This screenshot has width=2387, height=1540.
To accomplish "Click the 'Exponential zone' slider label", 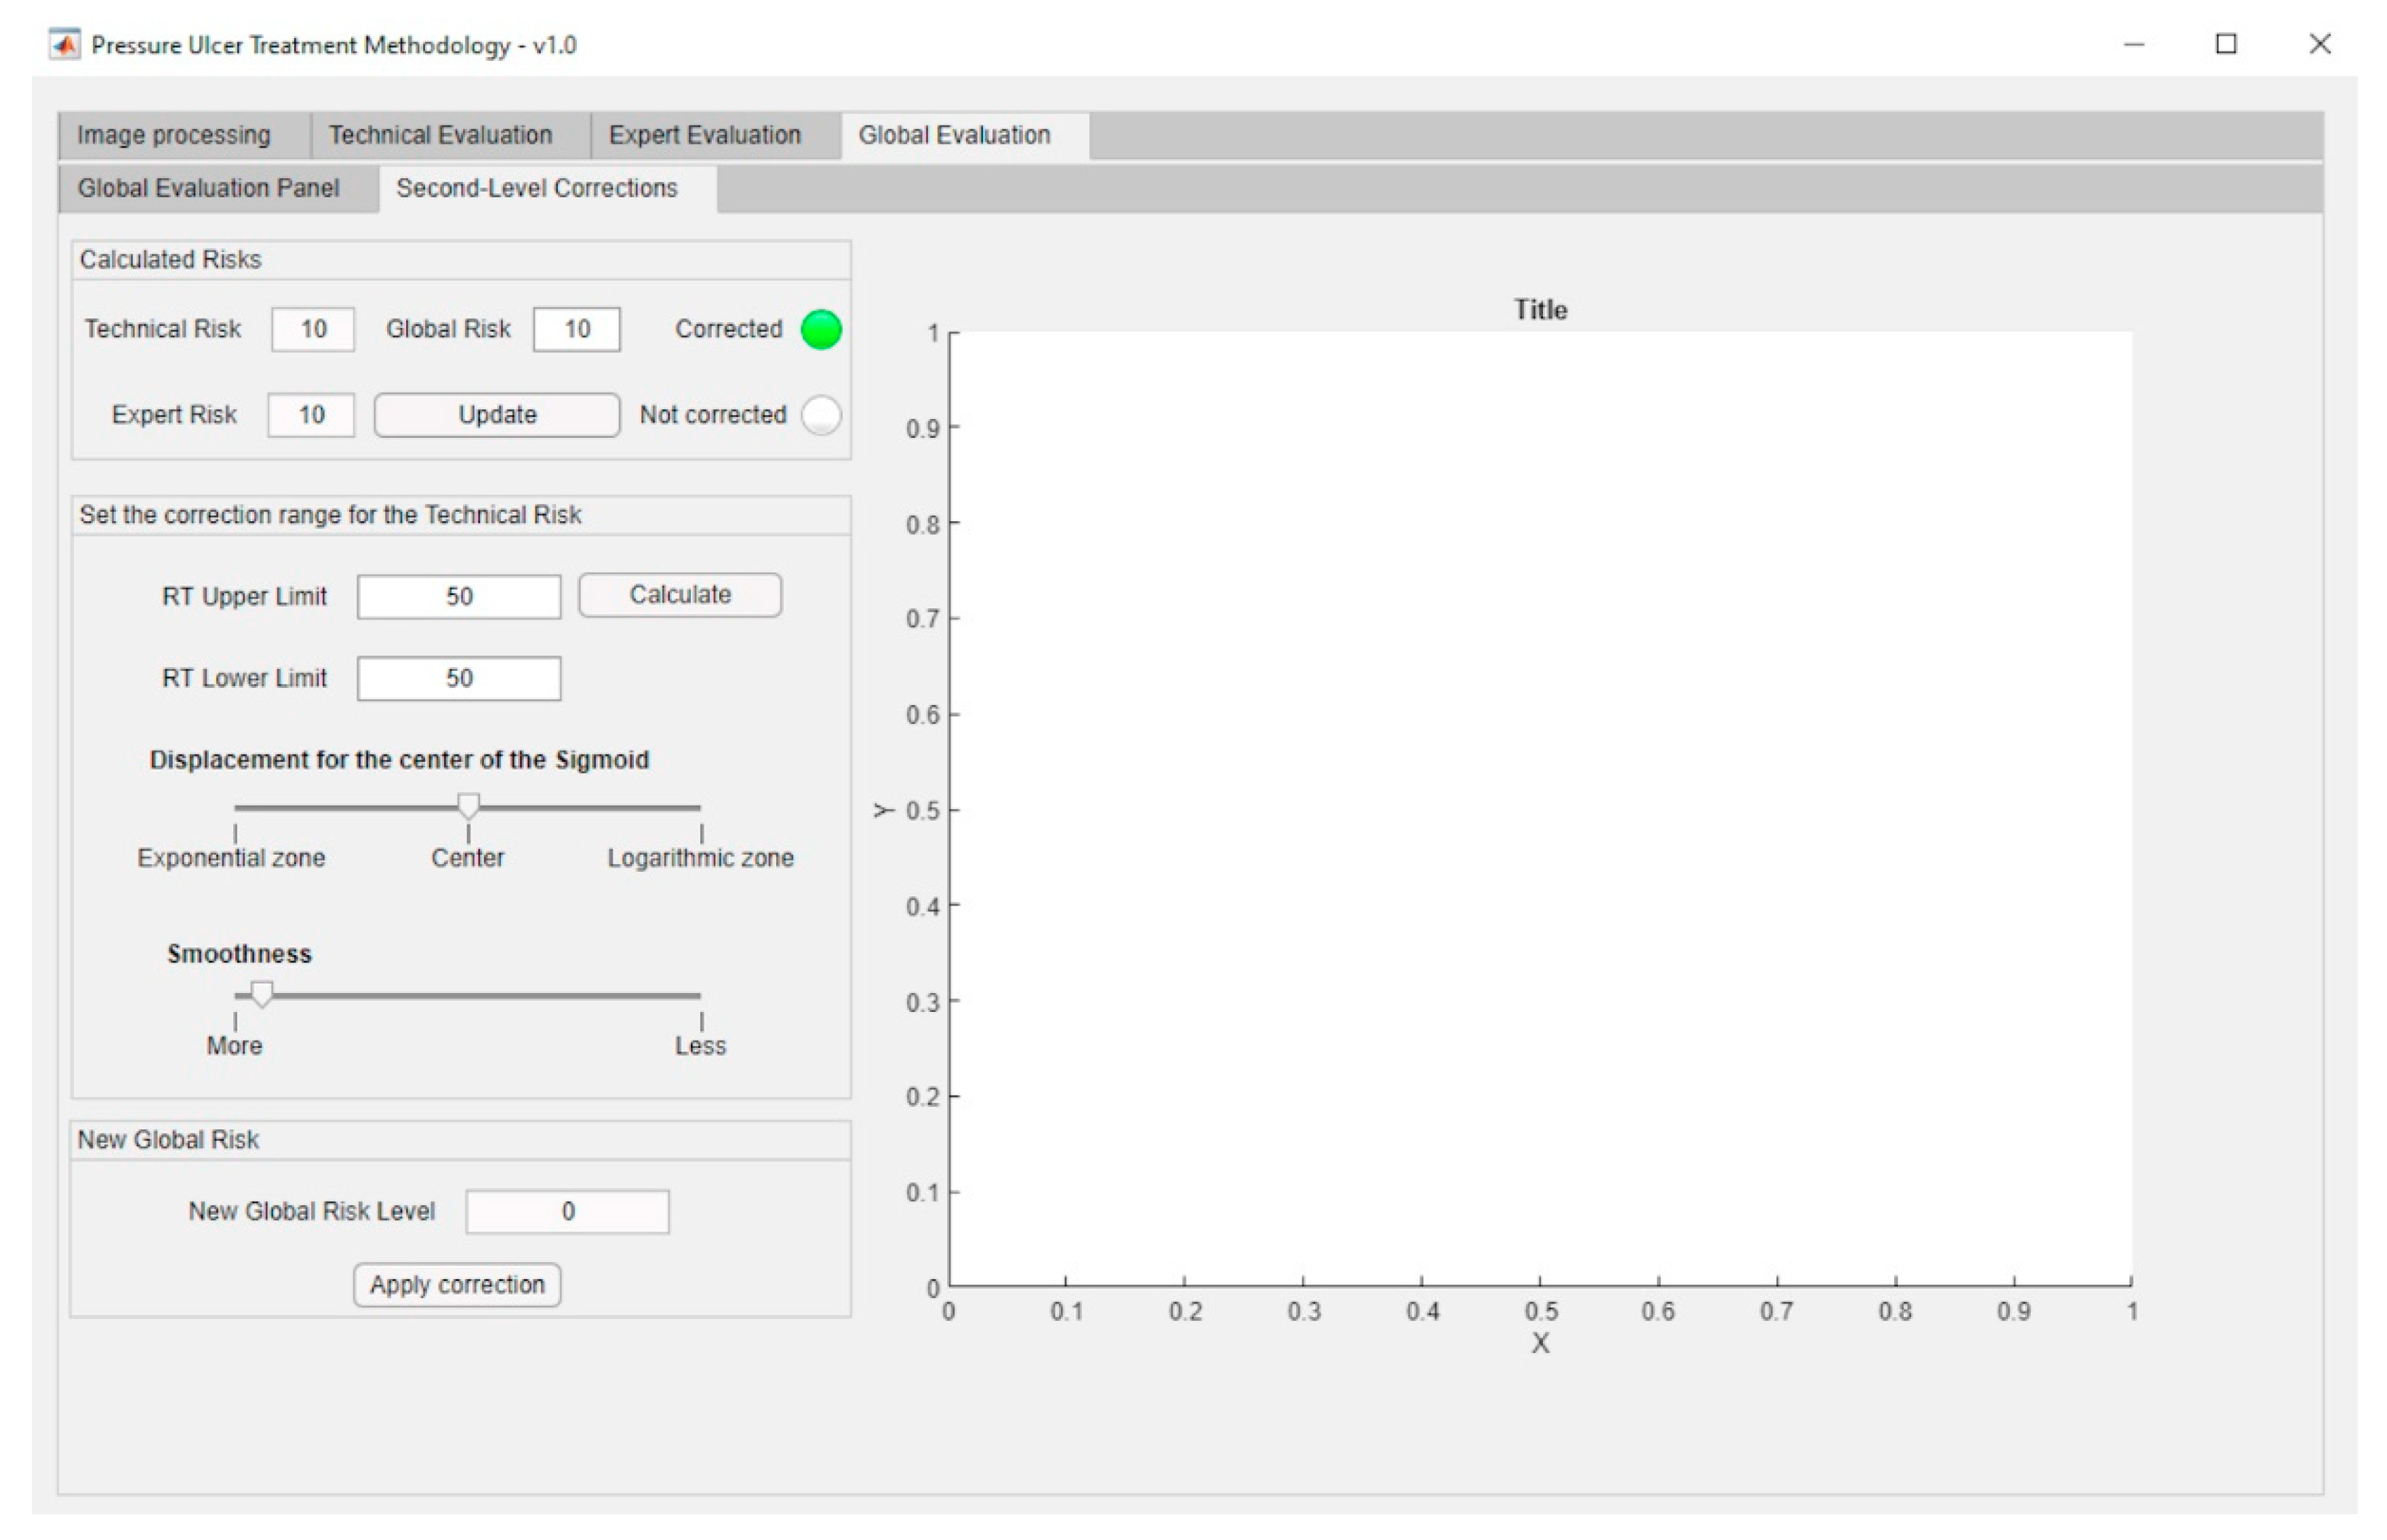I will click(x=231, y=858).
